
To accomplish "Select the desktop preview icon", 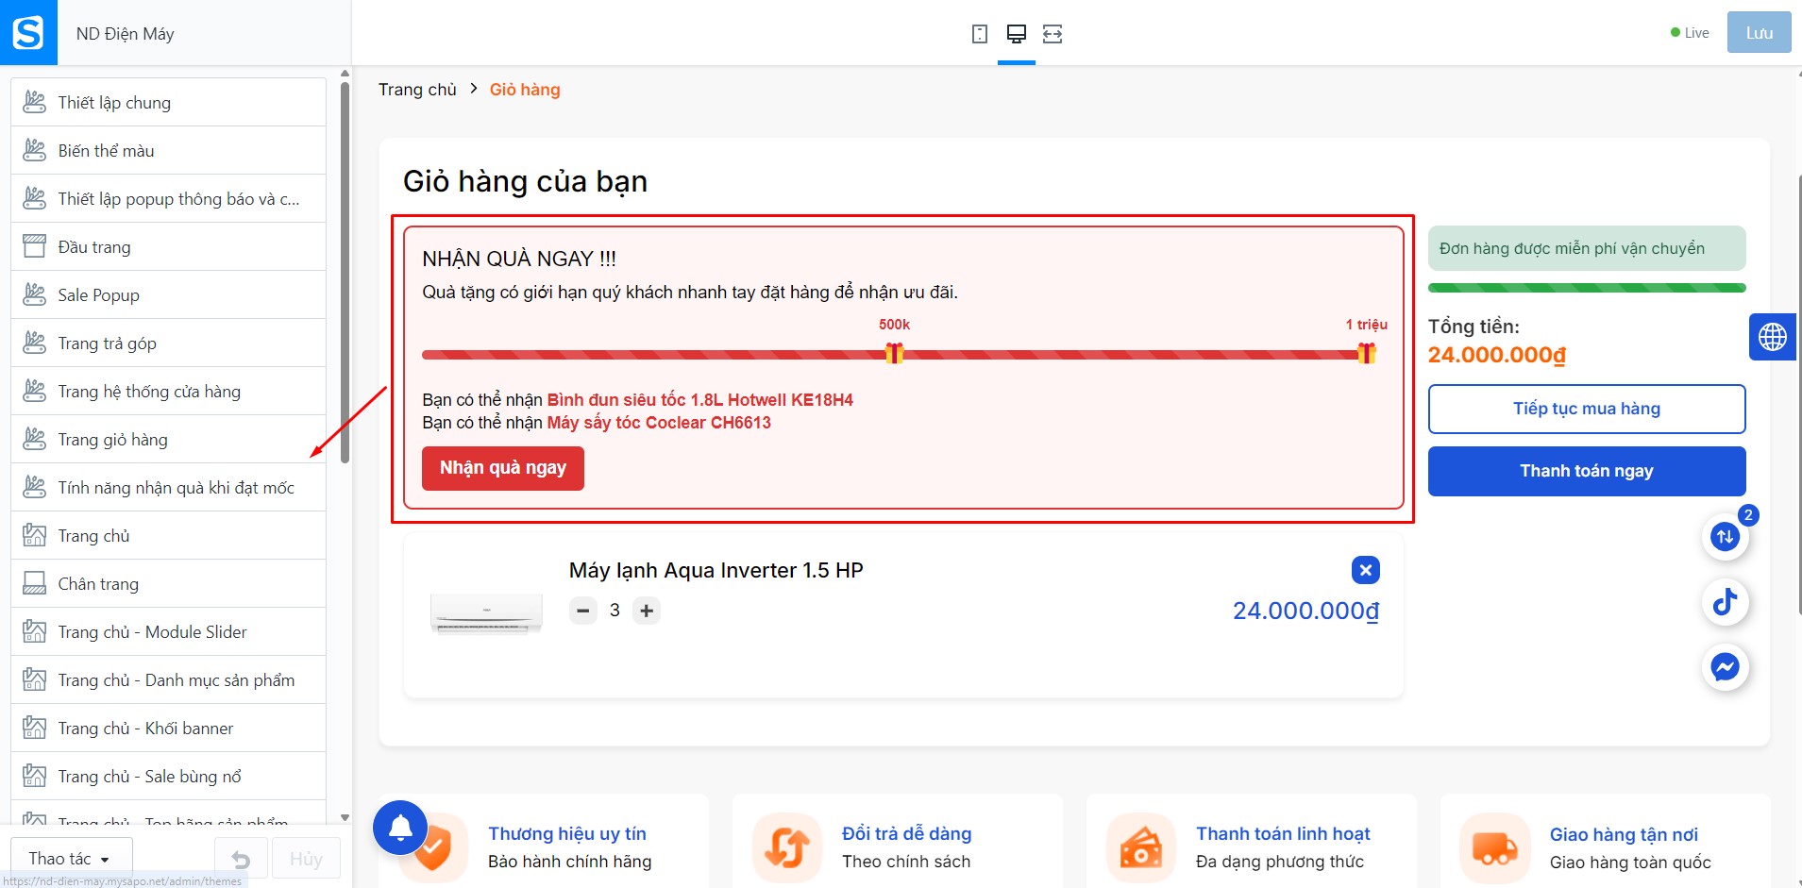I will [1017, 34].
